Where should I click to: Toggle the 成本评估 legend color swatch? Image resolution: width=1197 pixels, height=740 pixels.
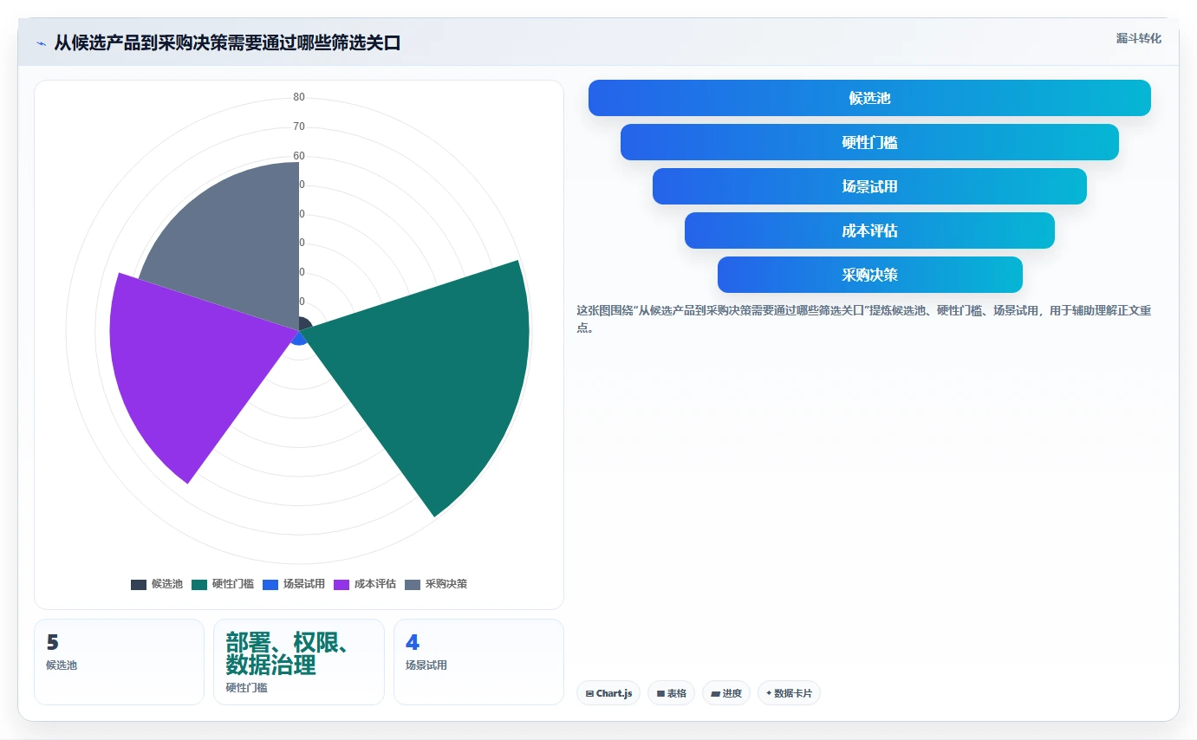coord(342,584)
